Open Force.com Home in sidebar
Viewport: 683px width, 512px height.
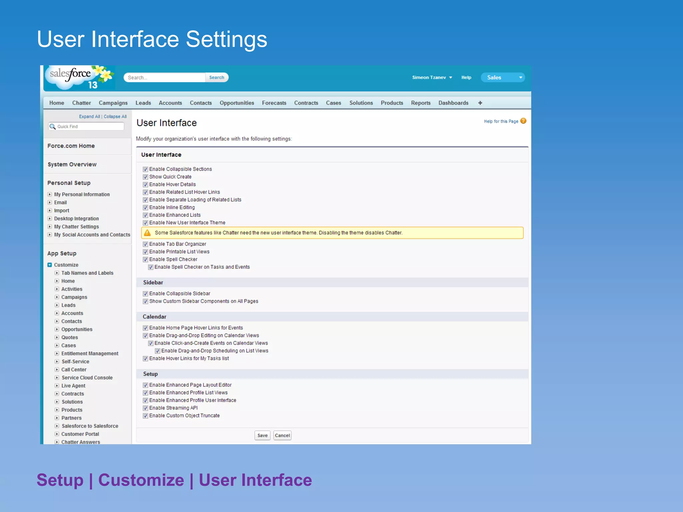[x=71, y=146]
